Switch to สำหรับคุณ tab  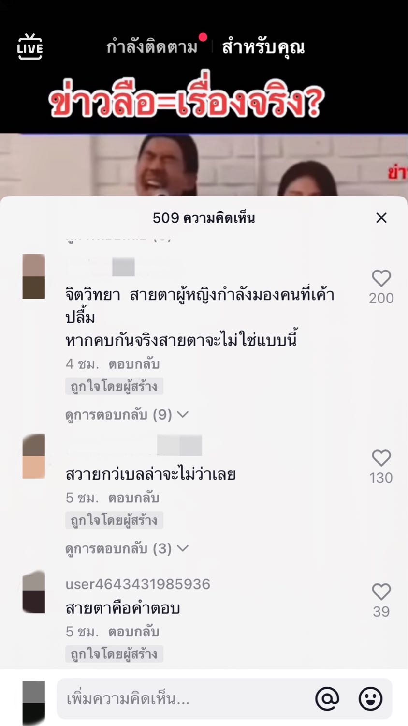click(263, 47)
